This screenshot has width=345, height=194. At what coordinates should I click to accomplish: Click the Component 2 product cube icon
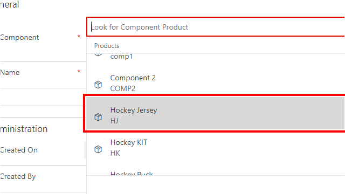(98, 85)
